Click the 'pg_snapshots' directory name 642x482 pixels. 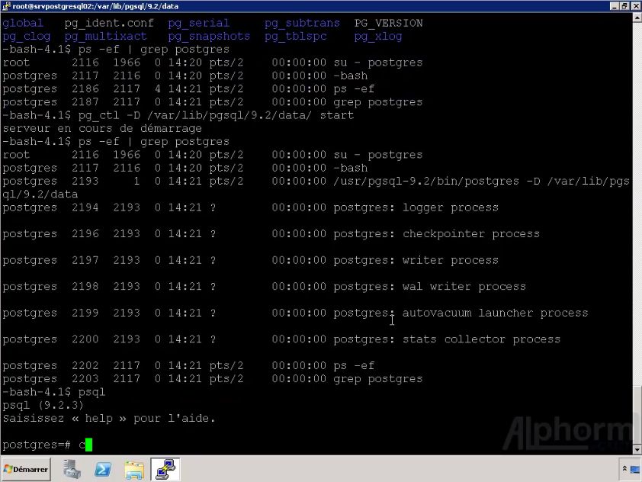[209, 37]
